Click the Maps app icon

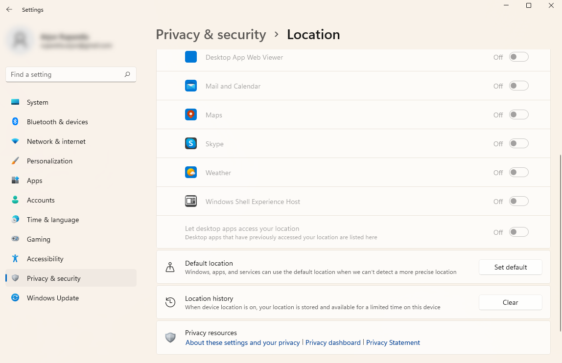[x=191, y=115]
